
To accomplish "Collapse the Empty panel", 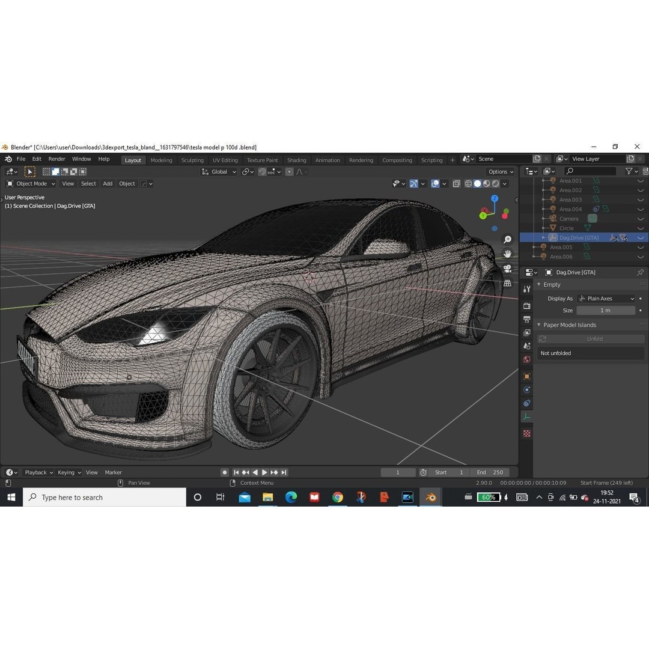I will click(539, 285).
